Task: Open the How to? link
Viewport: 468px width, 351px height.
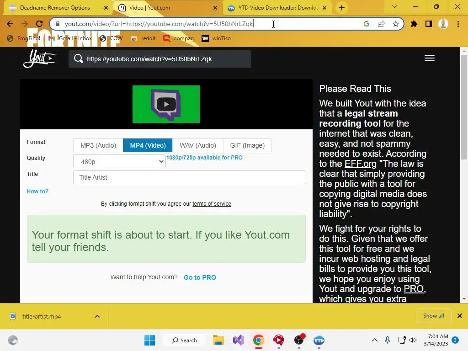Action: point(37,191)
